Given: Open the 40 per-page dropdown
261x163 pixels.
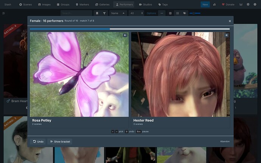Looking at the screenshot, I should click(x=136, y=13).
